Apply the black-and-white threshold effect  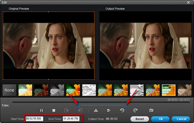tap(89, 90)
